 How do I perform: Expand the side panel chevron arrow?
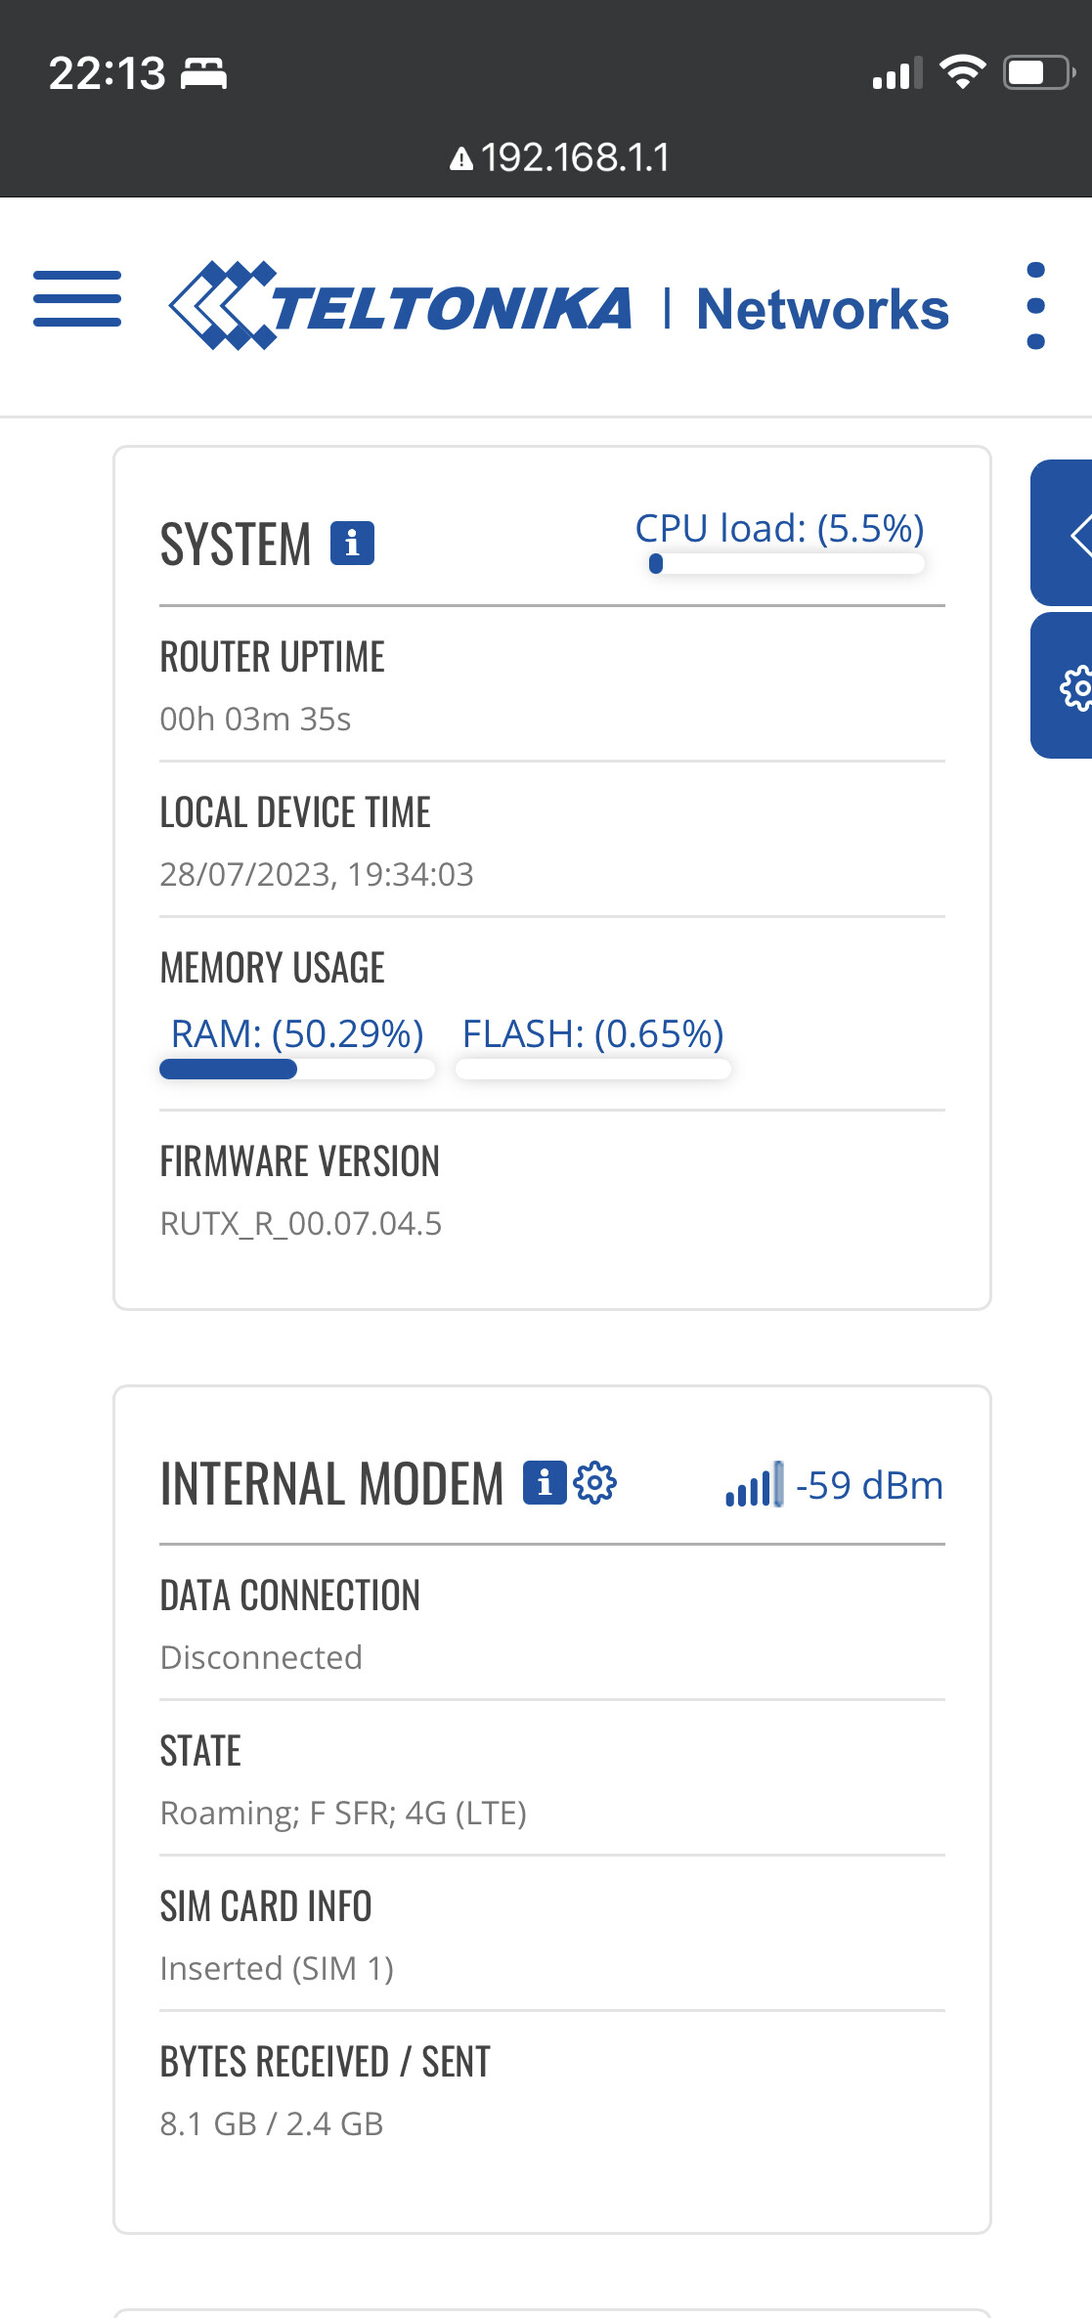(1064, 534)
